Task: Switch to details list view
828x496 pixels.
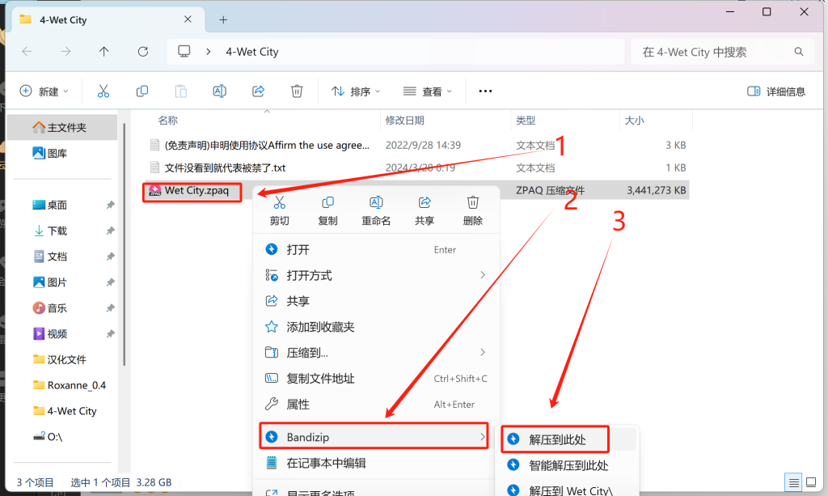Action: 793,481
